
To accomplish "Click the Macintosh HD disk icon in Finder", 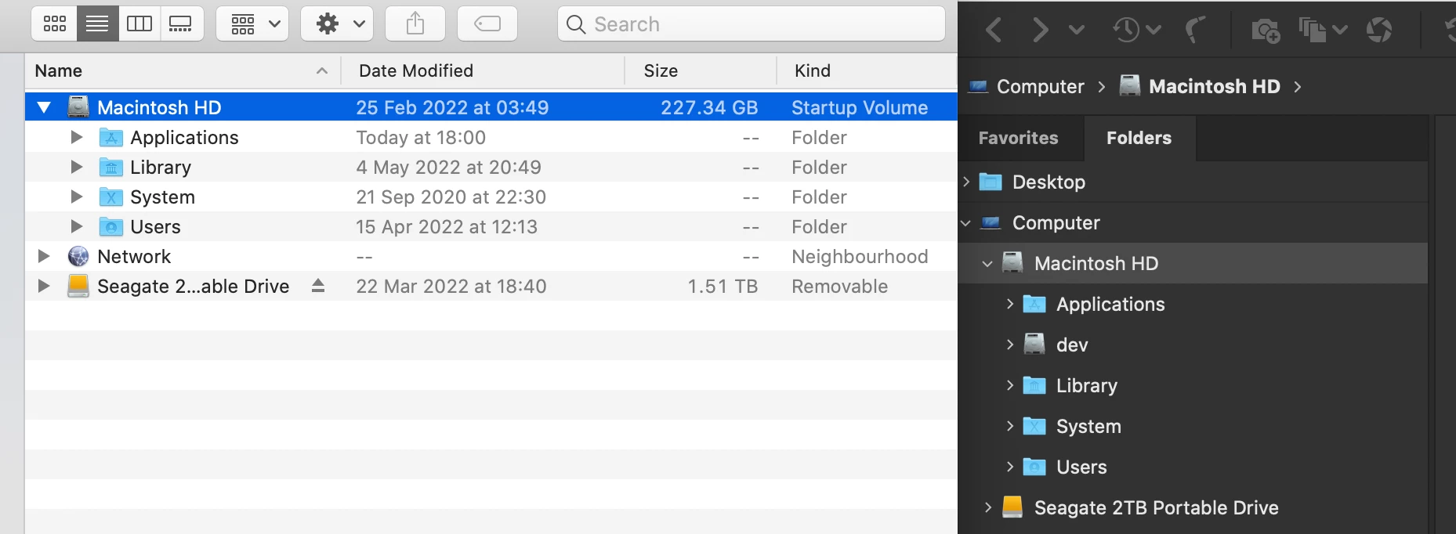I will [x=78, y=107].
